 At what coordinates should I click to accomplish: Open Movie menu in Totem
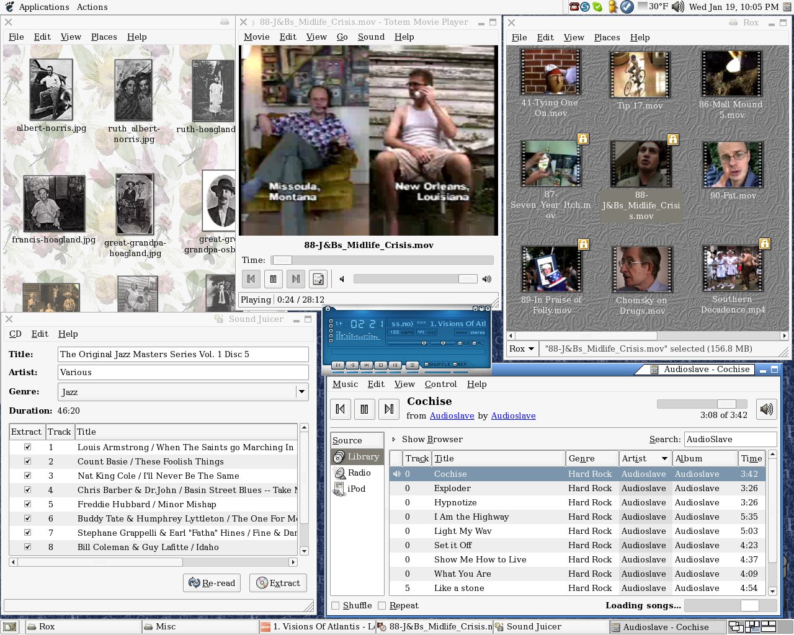click(x=256, y=37)
